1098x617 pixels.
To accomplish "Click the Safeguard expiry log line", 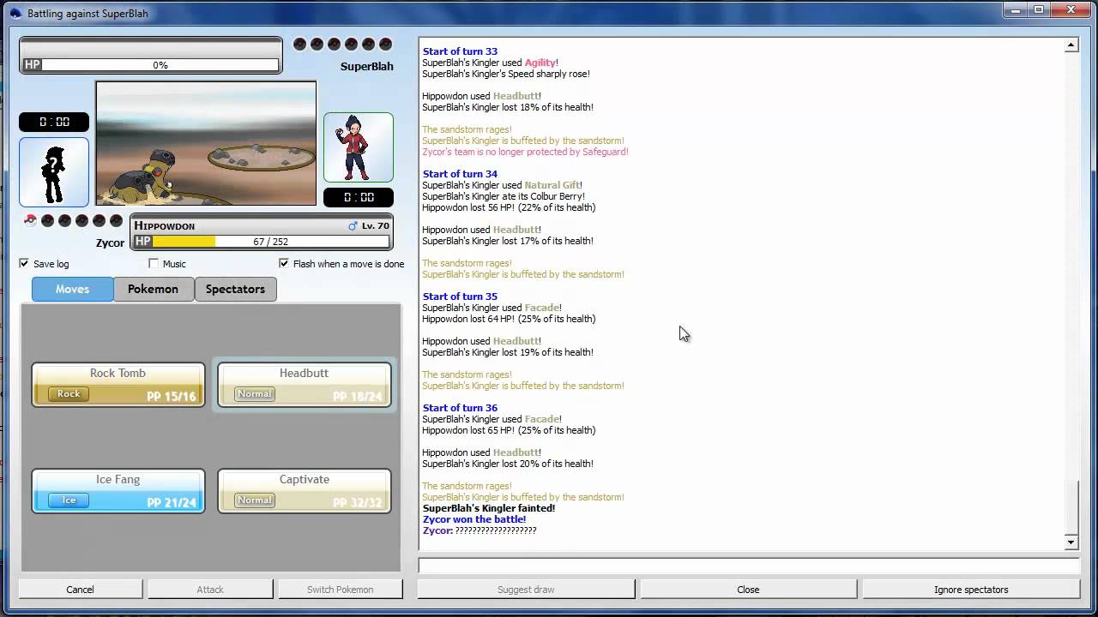I will (x=525, y=152).
